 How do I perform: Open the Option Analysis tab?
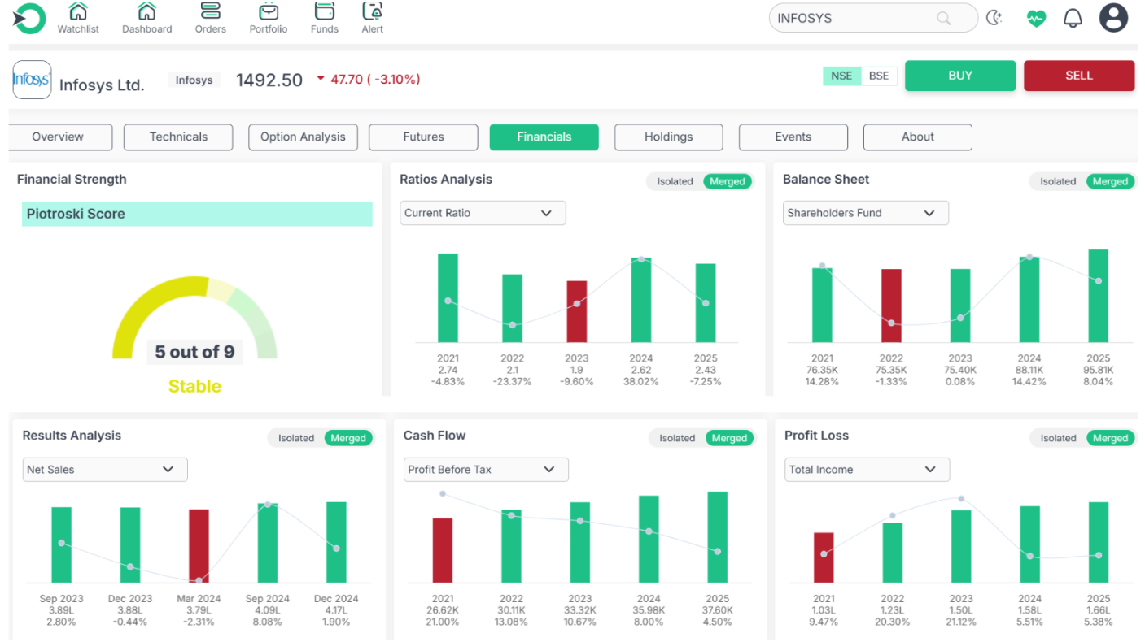[303, 137]
